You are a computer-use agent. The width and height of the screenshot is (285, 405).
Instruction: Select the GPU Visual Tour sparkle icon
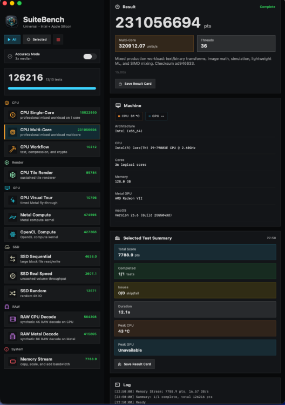[x=12, y=200]
